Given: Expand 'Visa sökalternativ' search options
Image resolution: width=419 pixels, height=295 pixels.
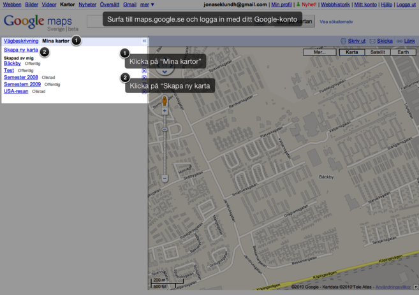Looking at the screenshot, I should pyautogui.click(x=335, y=22).
